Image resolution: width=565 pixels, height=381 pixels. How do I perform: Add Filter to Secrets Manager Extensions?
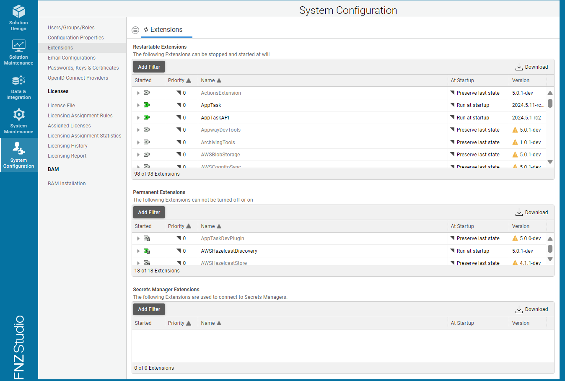click(x=149, y=309)
